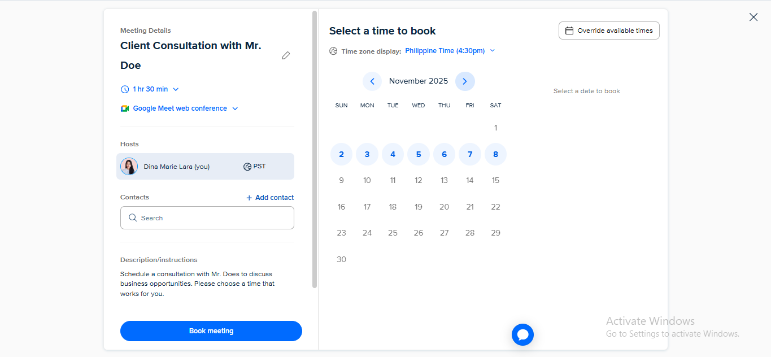Viewport: 771px width, 357px height.
Task: Click Dina Marie Lara's avatar photo
Action: (129, 167)
